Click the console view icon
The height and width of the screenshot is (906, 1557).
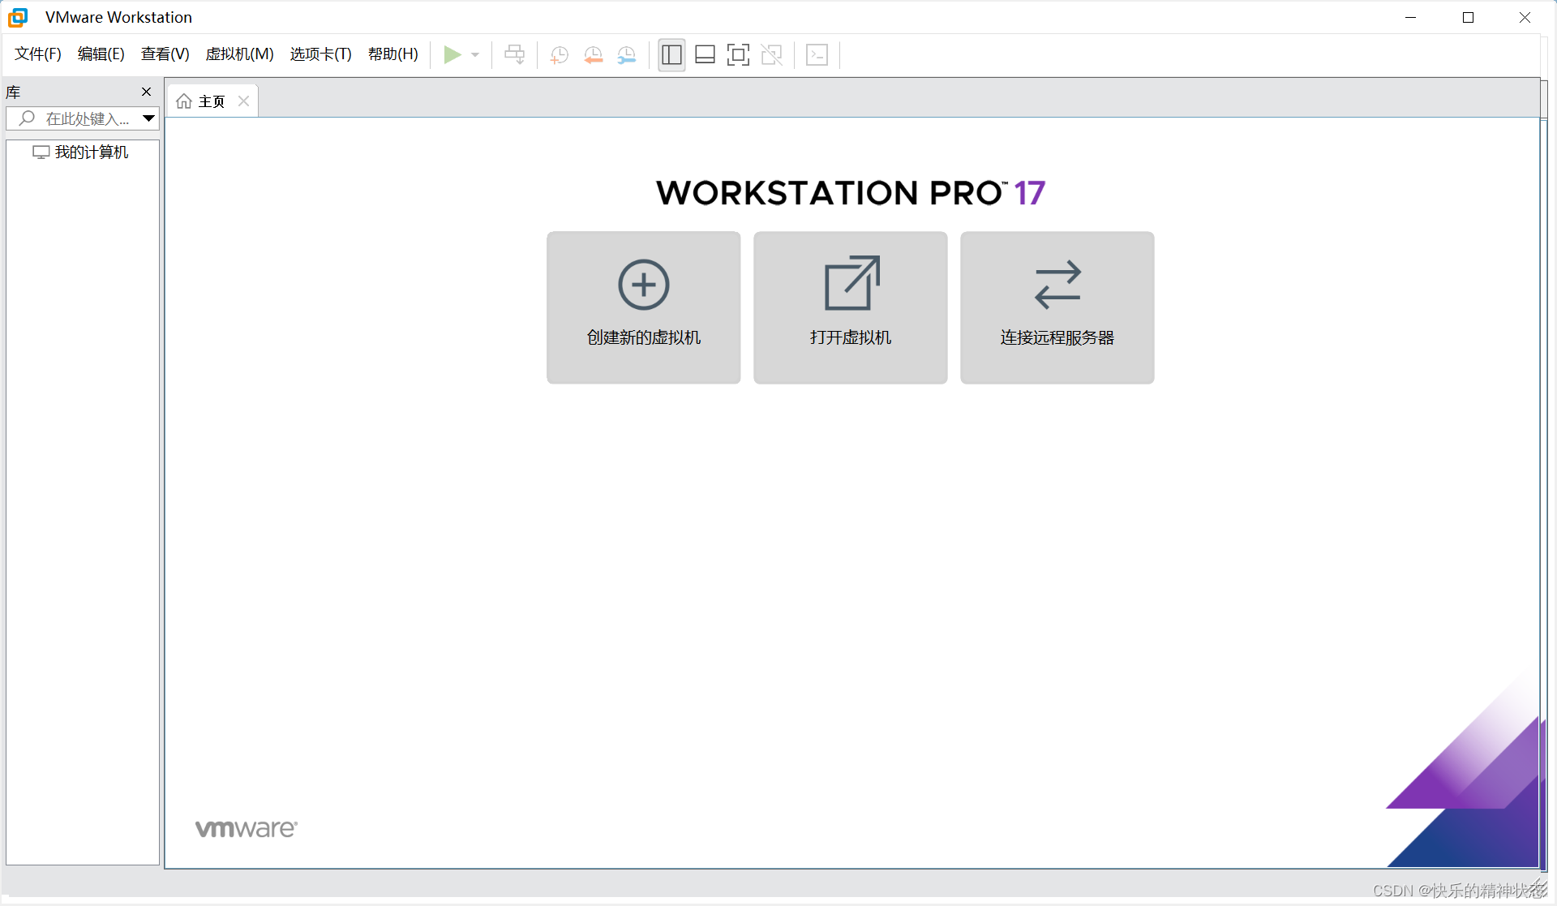[817, 55]
